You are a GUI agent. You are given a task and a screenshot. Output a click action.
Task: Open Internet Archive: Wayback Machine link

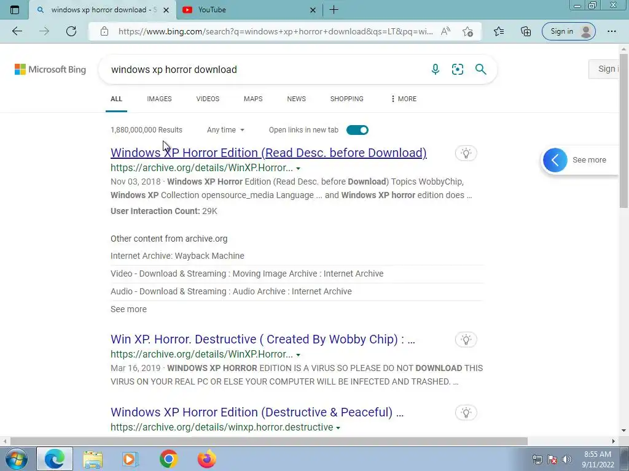coord(178,256)
